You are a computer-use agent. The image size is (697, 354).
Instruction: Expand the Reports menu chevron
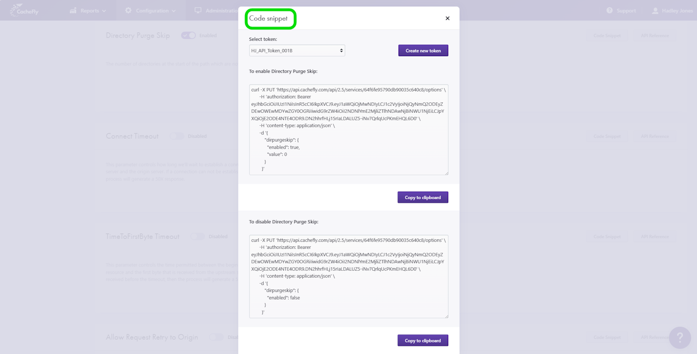click(x=104, y=11)
